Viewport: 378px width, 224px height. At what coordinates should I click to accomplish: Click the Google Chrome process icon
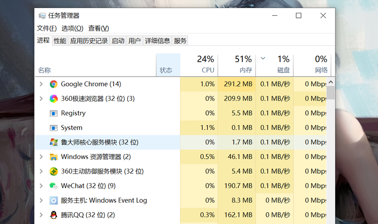(53, 84)
